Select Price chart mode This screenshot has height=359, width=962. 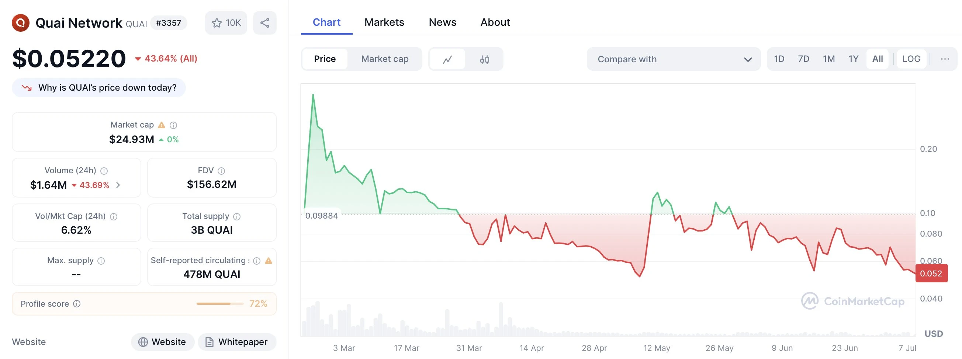325,59
